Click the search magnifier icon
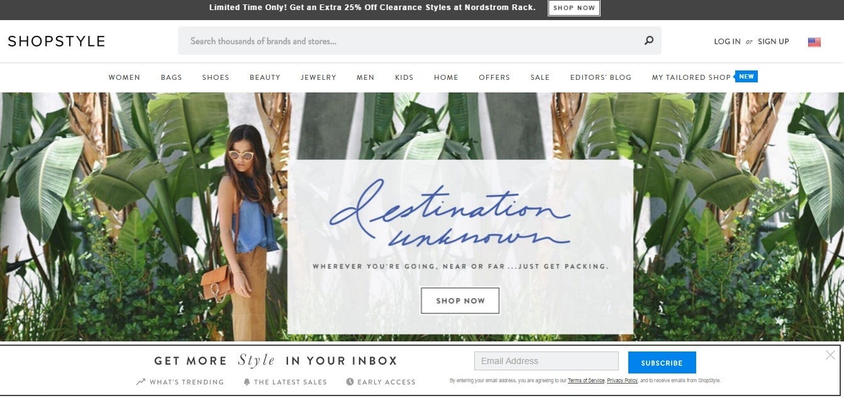 tap(649, 41)
